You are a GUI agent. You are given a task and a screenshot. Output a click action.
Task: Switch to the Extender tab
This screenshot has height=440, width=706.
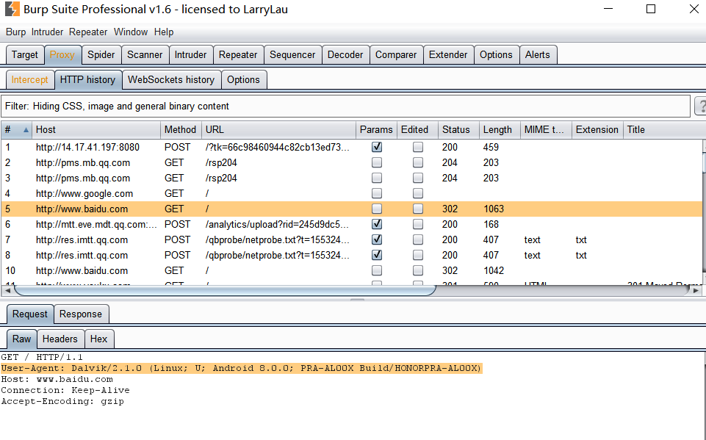tap(448, 55)
